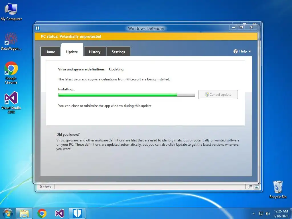Switch Explorer window to large icons view

pos(257,187)
